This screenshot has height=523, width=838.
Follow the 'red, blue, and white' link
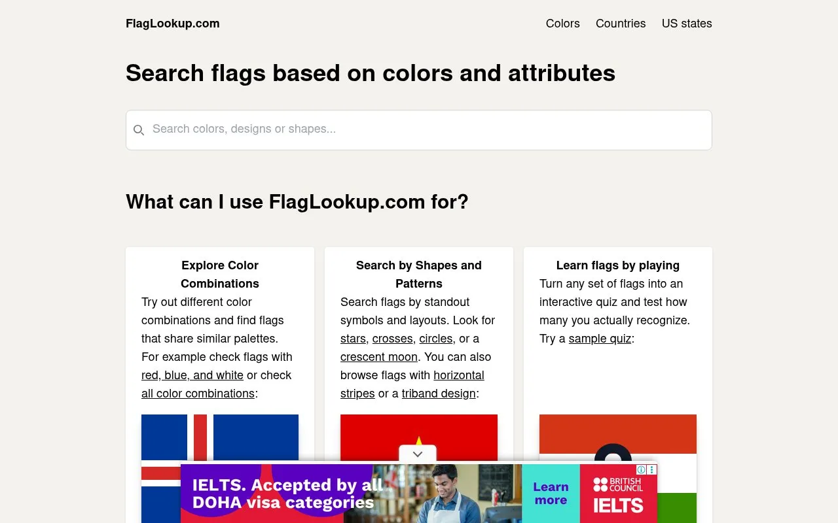click(x=192, y=375)
